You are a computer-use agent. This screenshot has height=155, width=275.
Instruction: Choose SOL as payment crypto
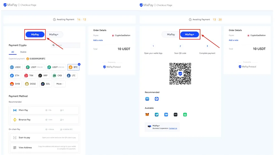(x=46, y=84)
